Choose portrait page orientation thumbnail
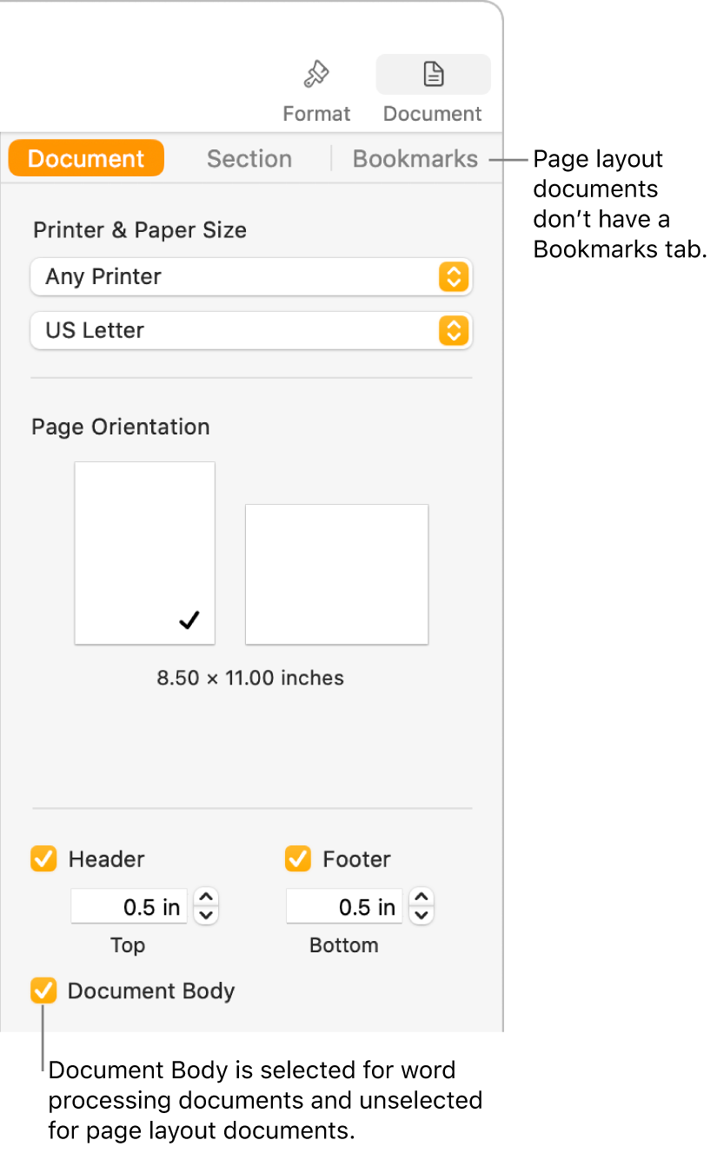Screen dimensions: 717x1153 pos(145,553)
